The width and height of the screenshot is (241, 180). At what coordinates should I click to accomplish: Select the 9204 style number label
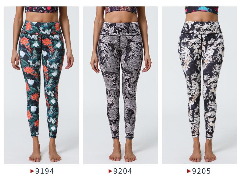pos(123,171)
